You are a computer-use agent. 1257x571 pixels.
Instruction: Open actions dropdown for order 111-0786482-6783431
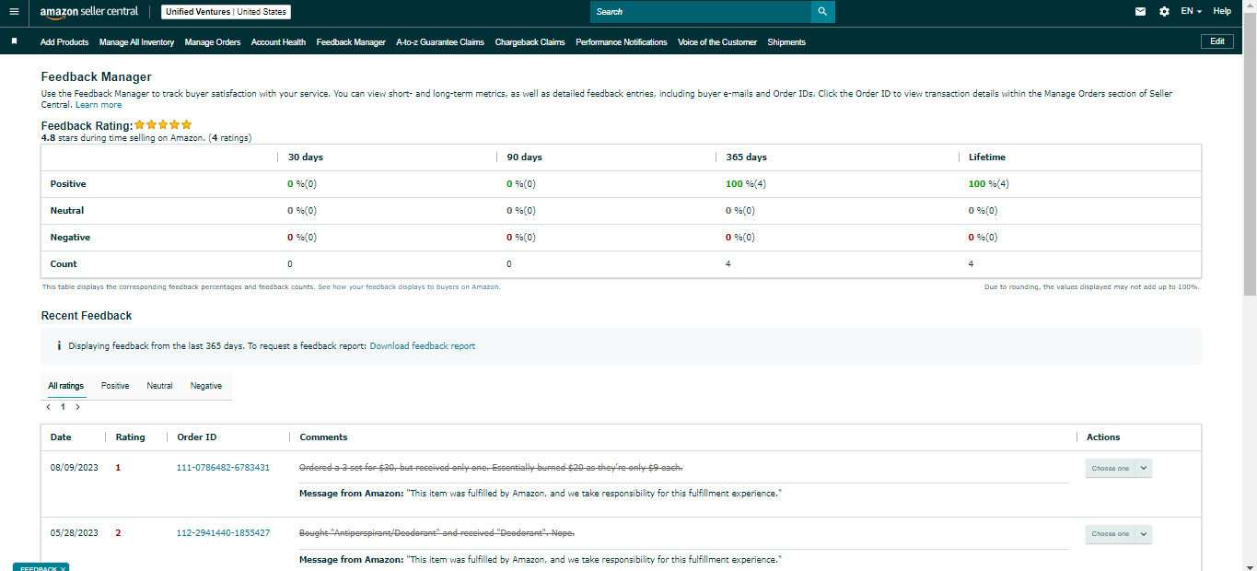point(1118,468)
